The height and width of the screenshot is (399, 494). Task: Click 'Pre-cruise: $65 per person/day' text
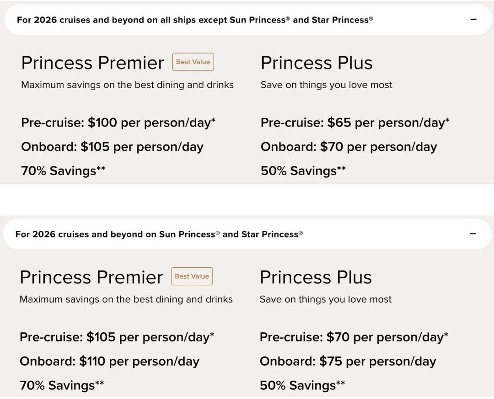tap(355, 123)
